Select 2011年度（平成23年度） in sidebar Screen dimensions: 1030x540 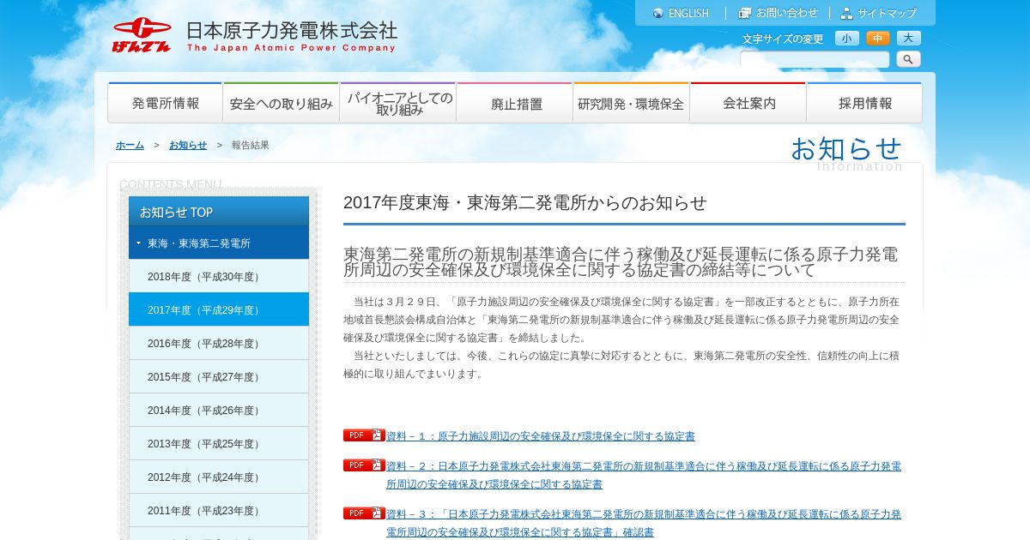(219, 510)
